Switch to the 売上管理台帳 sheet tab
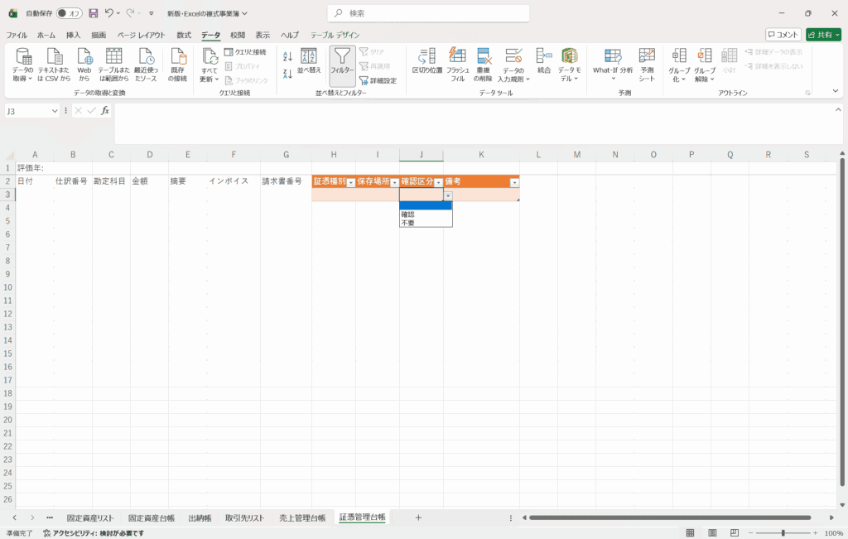This screenshot has width=848, height=539. tap(302, 517)
